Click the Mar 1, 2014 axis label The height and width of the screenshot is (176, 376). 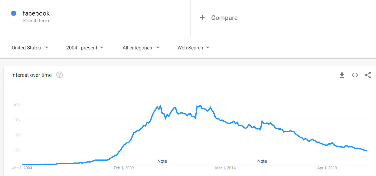[225, 168]
